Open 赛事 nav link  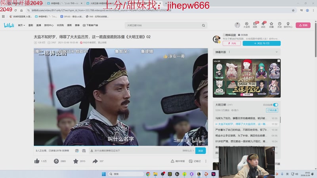[77, 25]
